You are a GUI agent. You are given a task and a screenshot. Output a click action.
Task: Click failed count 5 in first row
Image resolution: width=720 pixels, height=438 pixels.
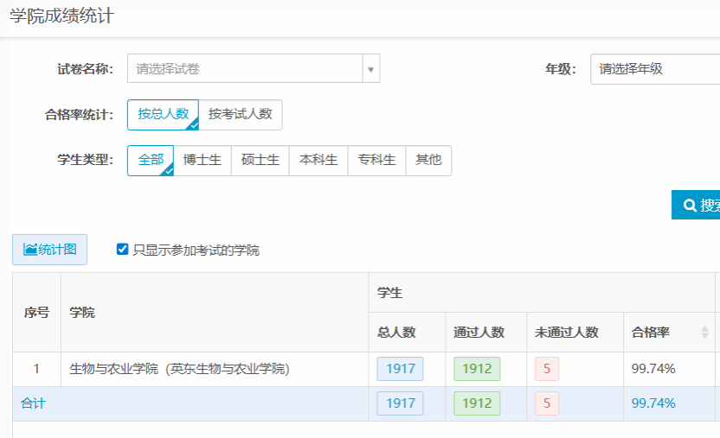pos(547,369)
